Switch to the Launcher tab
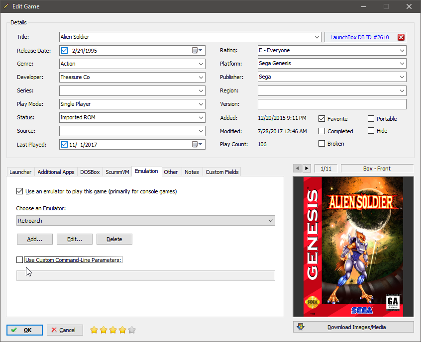 [x=20, y=172]
